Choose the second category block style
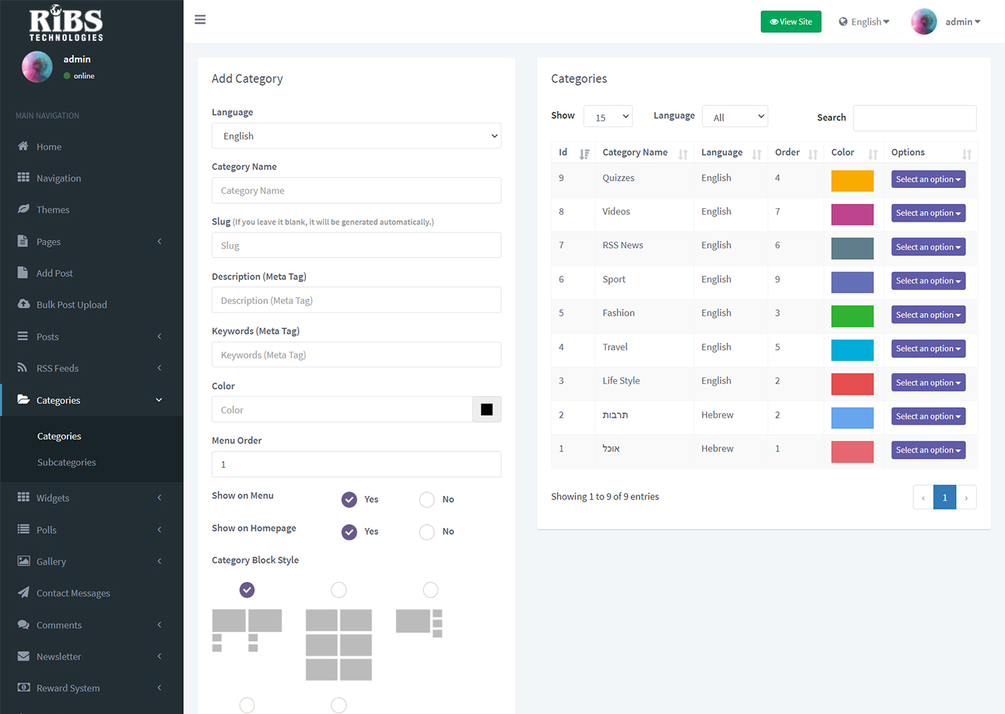The height and width of the screenshot is (714, 1005). click(x=338, y=590)
